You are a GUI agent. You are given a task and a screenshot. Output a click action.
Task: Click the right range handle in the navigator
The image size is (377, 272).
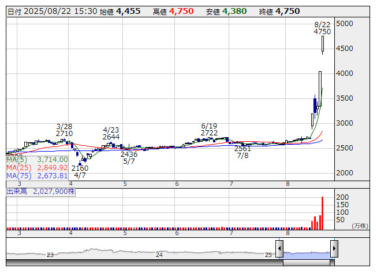coord(334,249)
